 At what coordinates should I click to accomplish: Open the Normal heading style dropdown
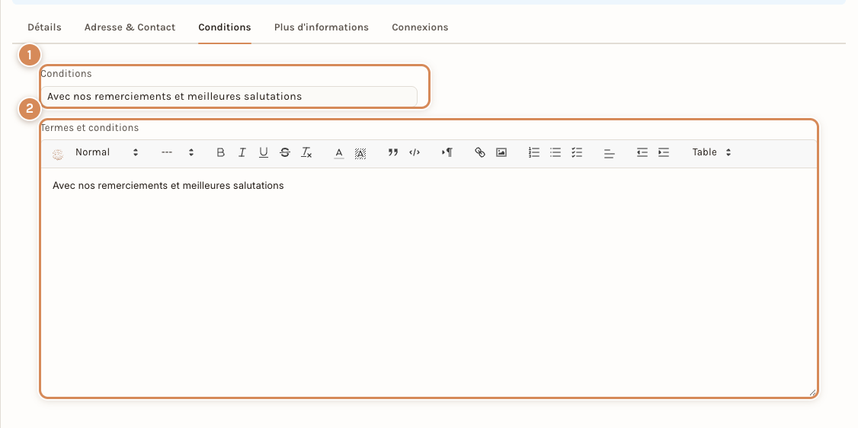pos(107,152)
